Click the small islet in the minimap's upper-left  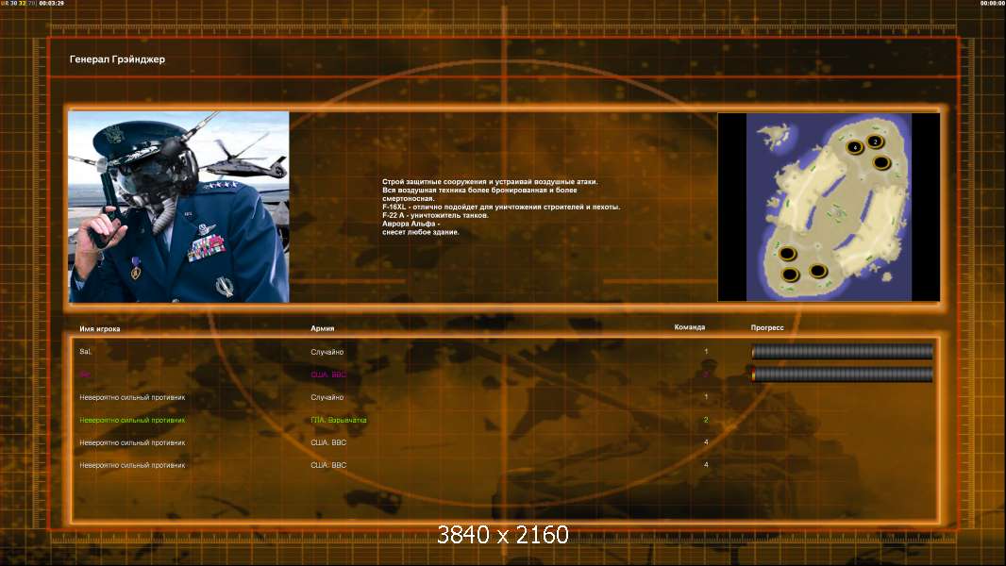click(775, 135)
